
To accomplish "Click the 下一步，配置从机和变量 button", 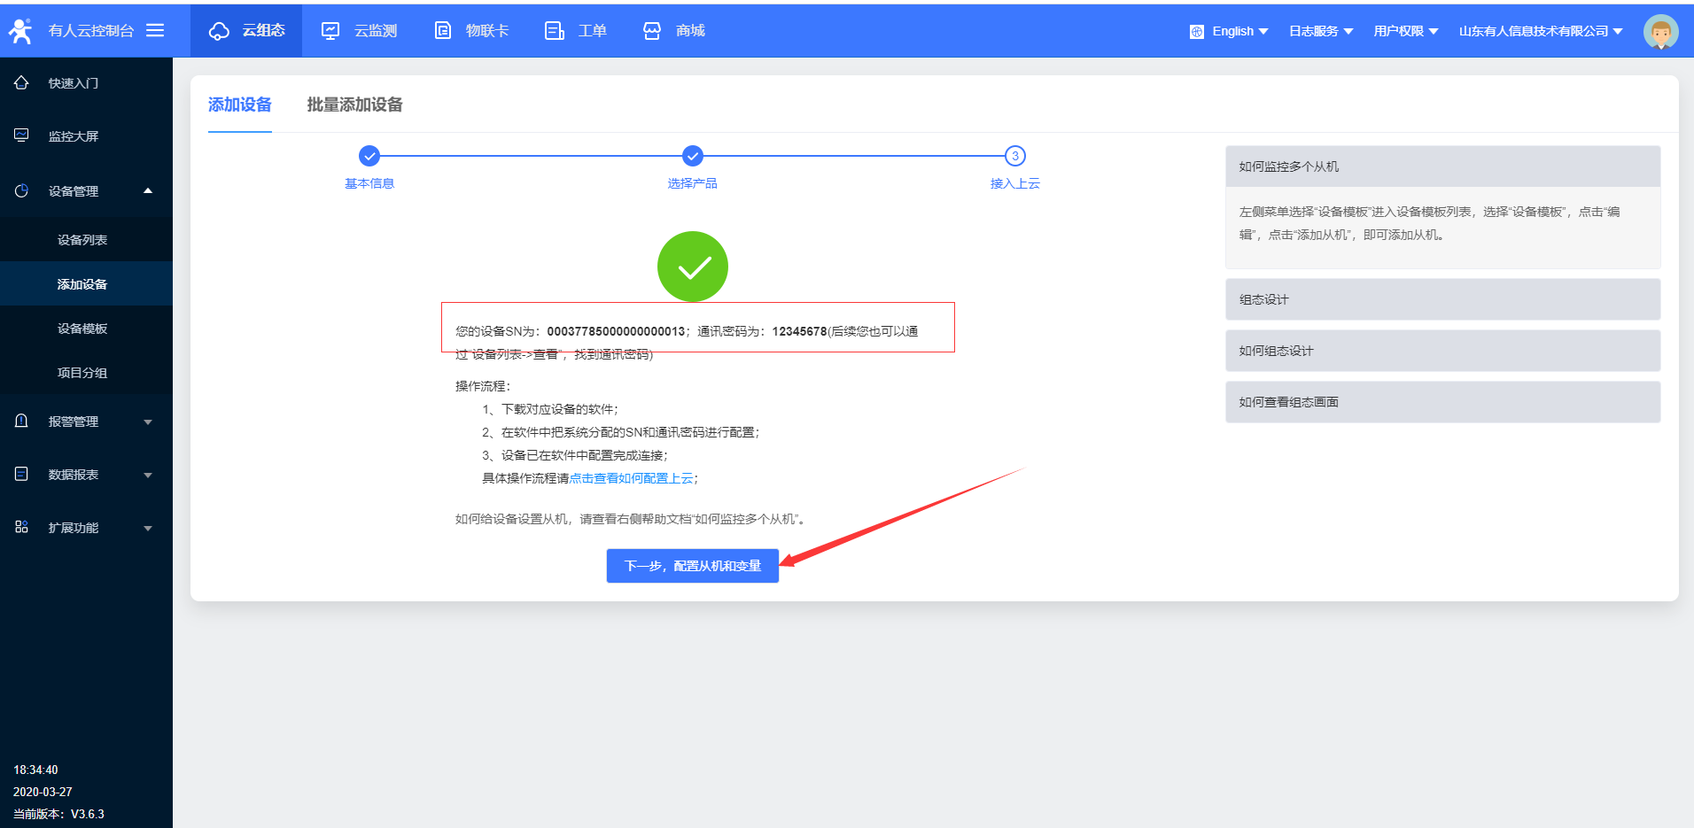I will tap(692, 566).
